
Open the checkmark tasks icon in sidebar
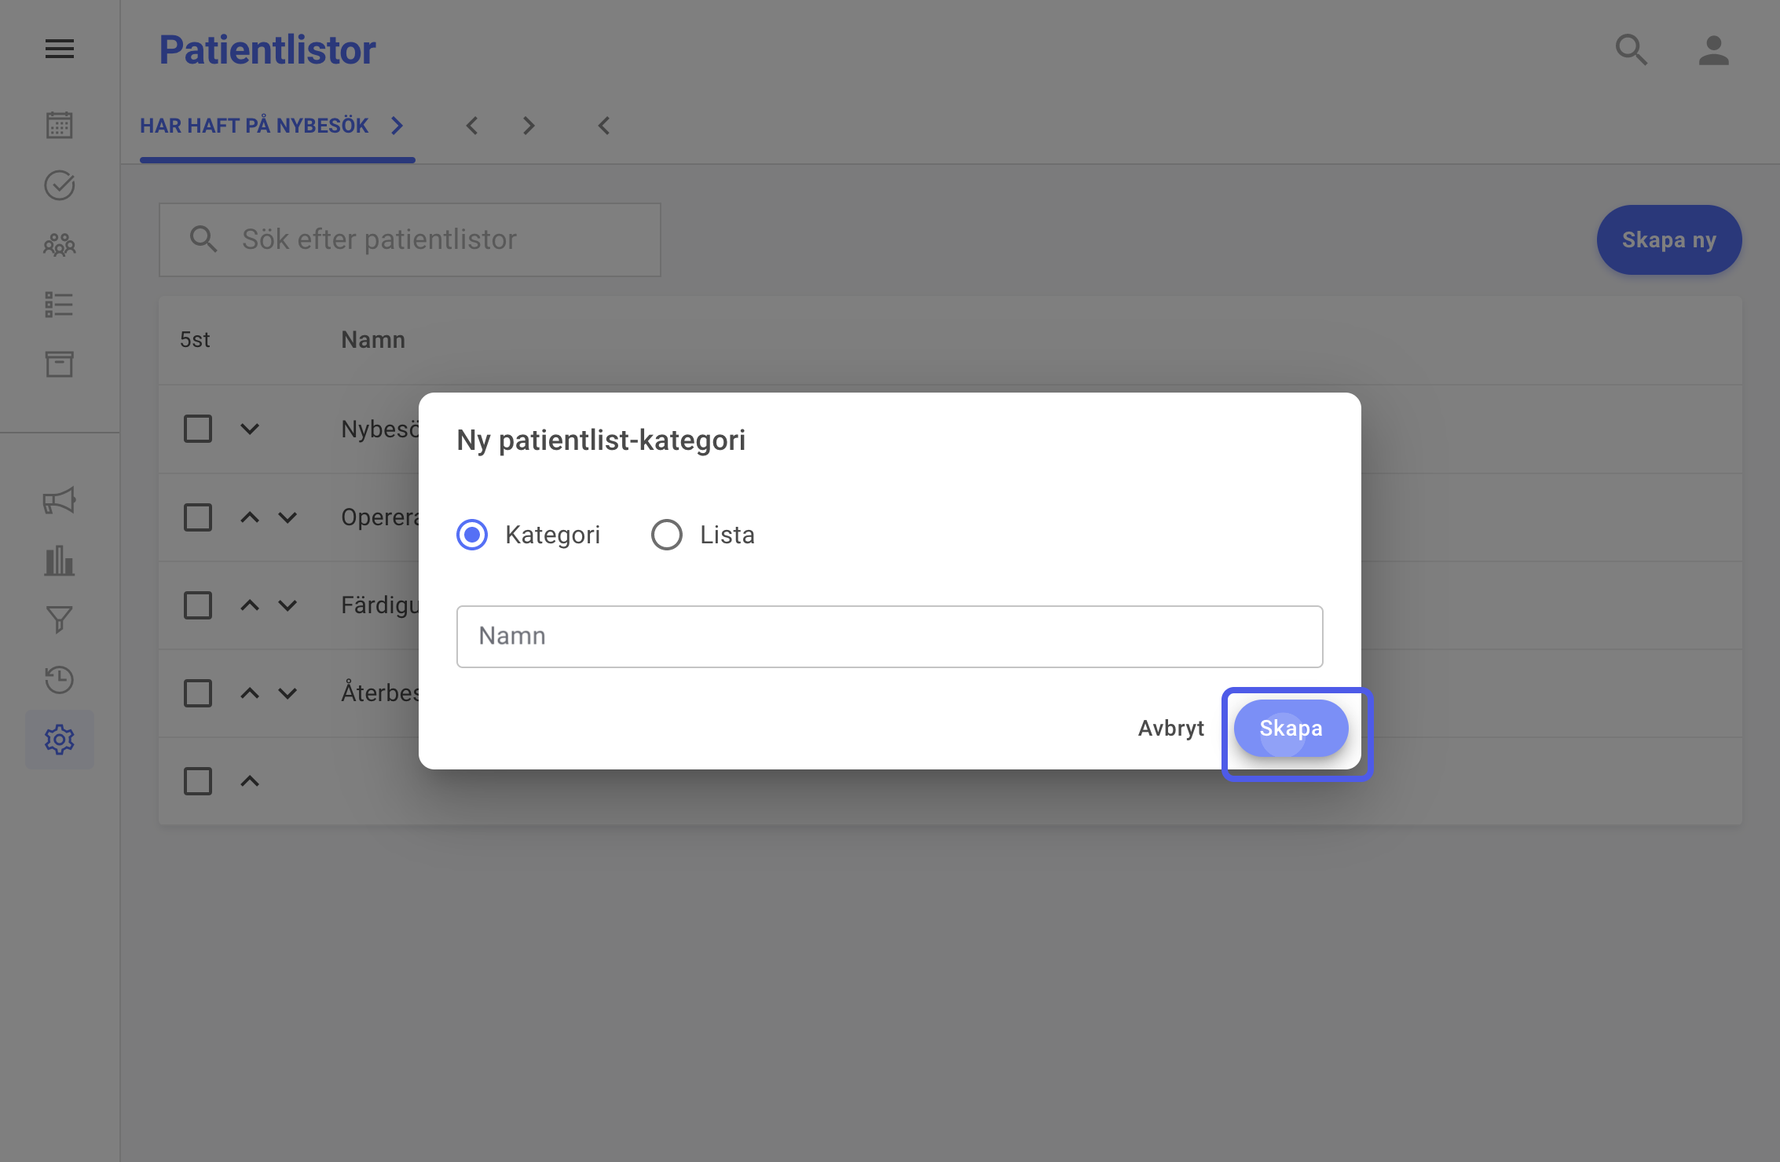(60, 185)
